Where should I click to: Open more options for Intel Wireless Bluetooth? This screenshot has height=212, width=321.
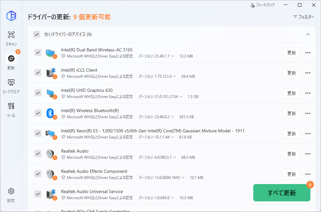pyautogui.click(x=308, y=113)
